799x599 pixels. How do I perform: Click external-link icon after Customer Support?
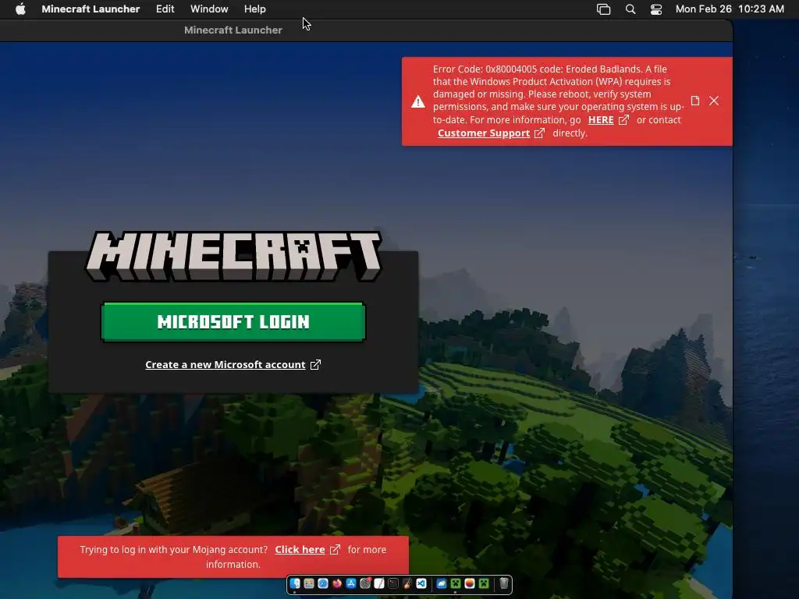(x=540, y=133)
